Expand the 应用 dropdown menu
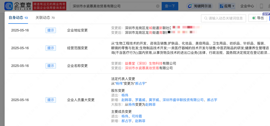This screenshot has width=270, height=126. tap(227, 6)
